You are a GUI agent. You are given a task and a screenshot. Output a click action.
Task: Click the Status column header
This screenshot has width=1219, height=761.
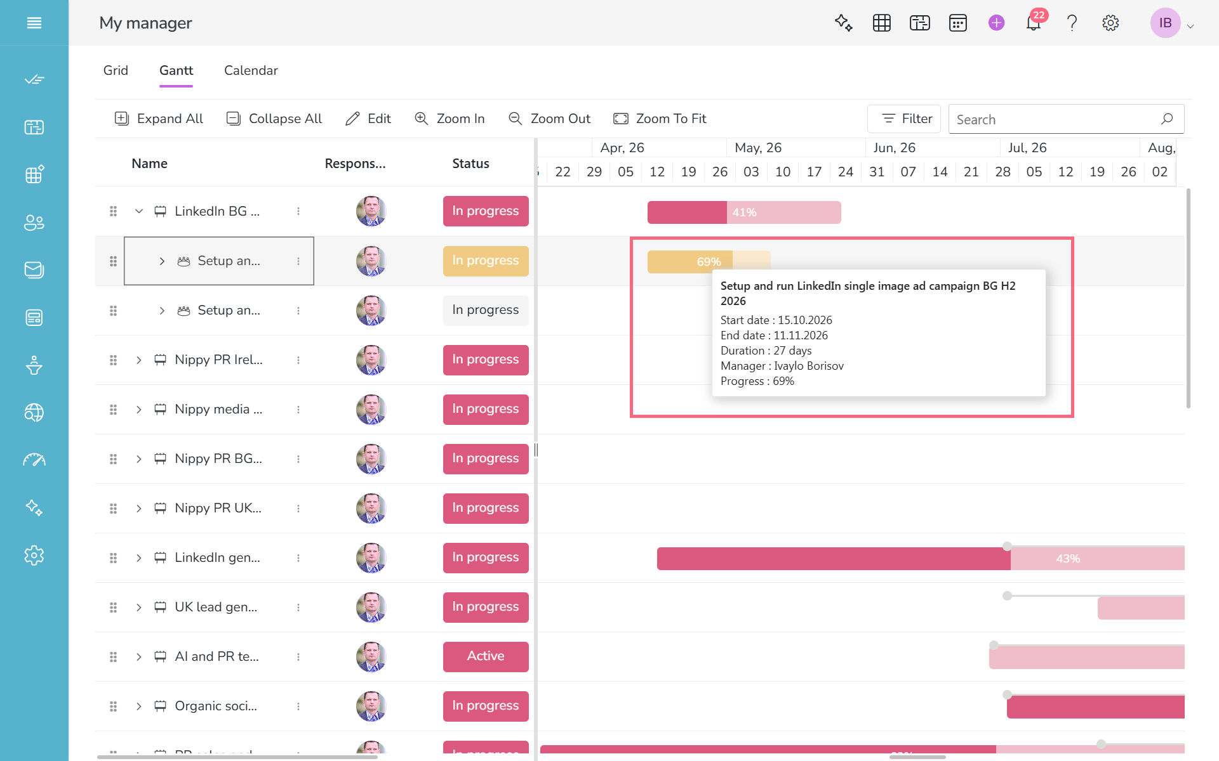[470, 163]
